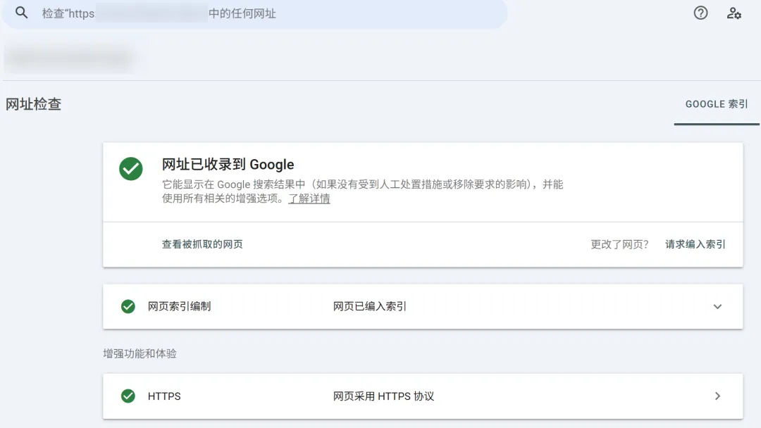Viewport: 761px width, 428px height.
Task: Click the green check icon beside HTTPS
Action: click(x=128, y=396)
